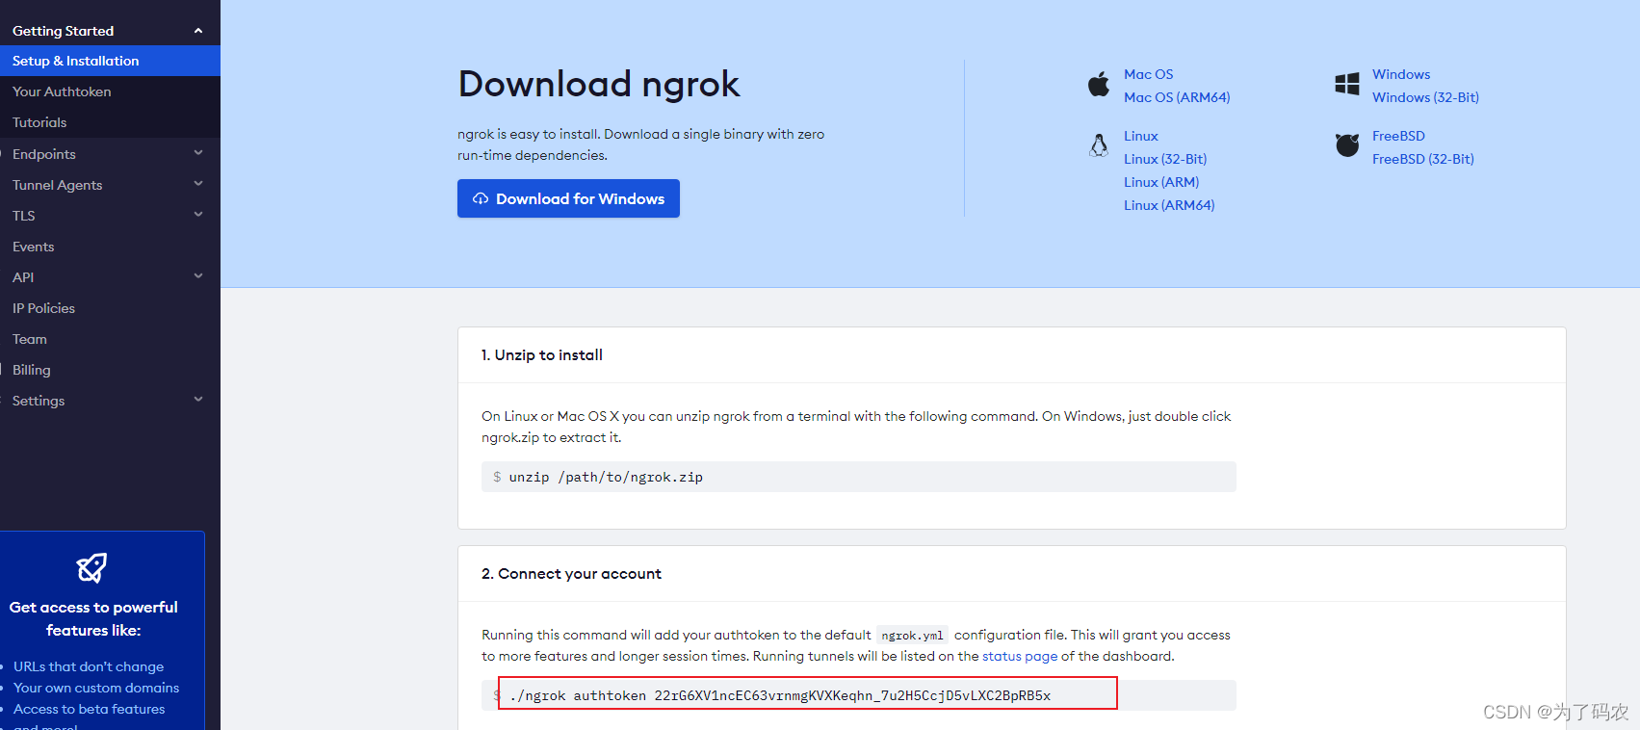
Task: Click the 'Download ngrok' heading
Action: coord(599,84)
